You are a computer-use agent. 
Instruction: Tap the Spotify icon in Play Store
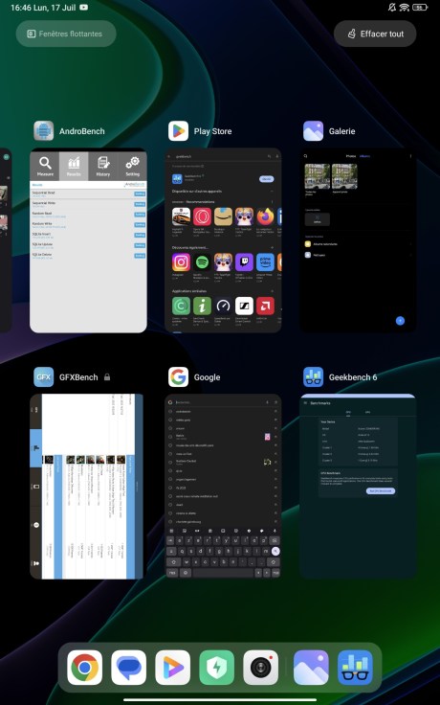point(202,262)
